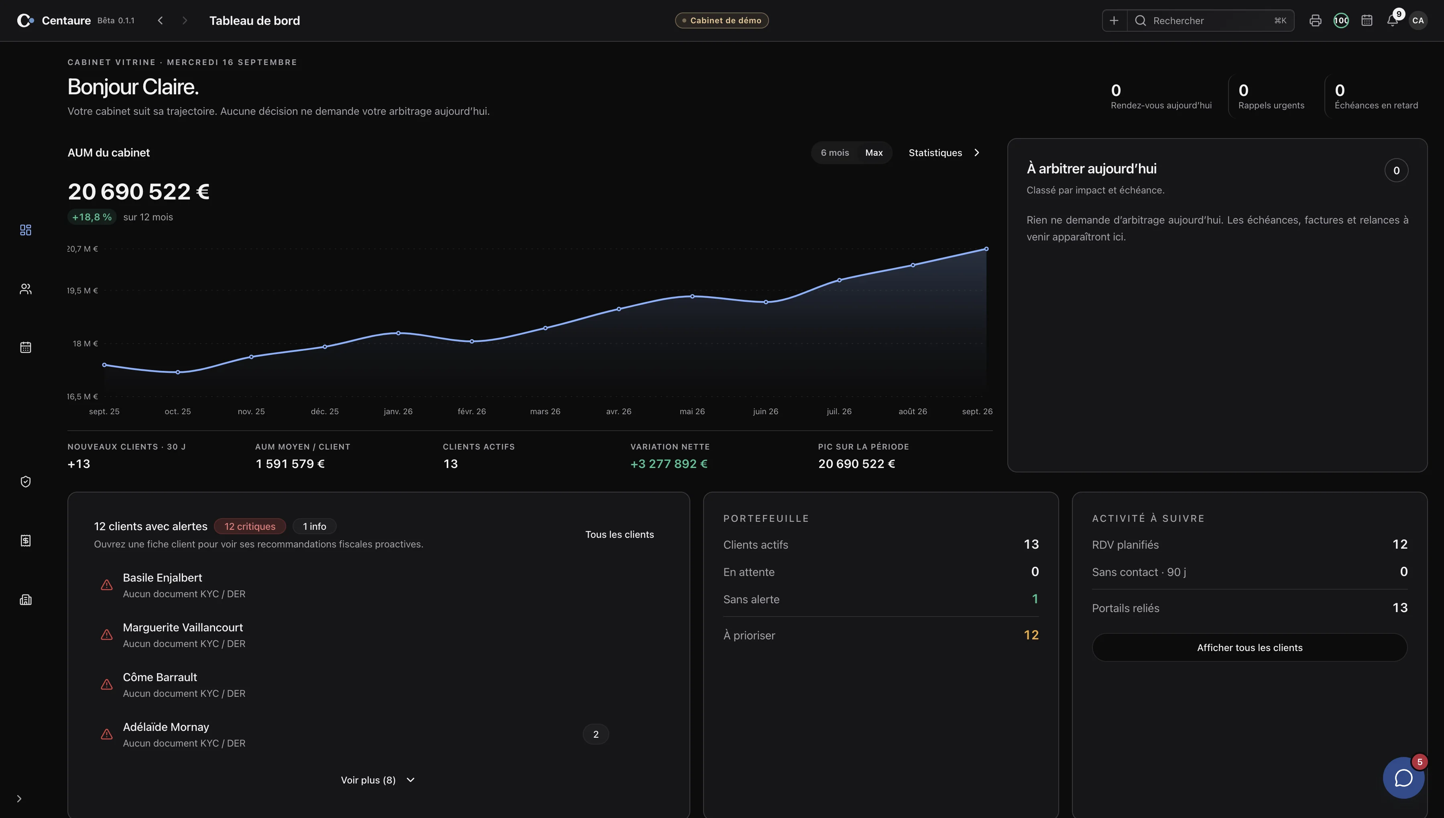Select the sept. 26 chart data point

pos(986,249)
